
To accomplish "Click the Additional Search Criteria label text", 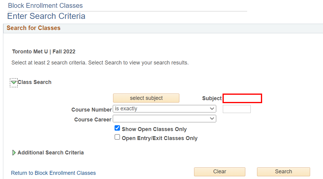I will coord(51,153).
